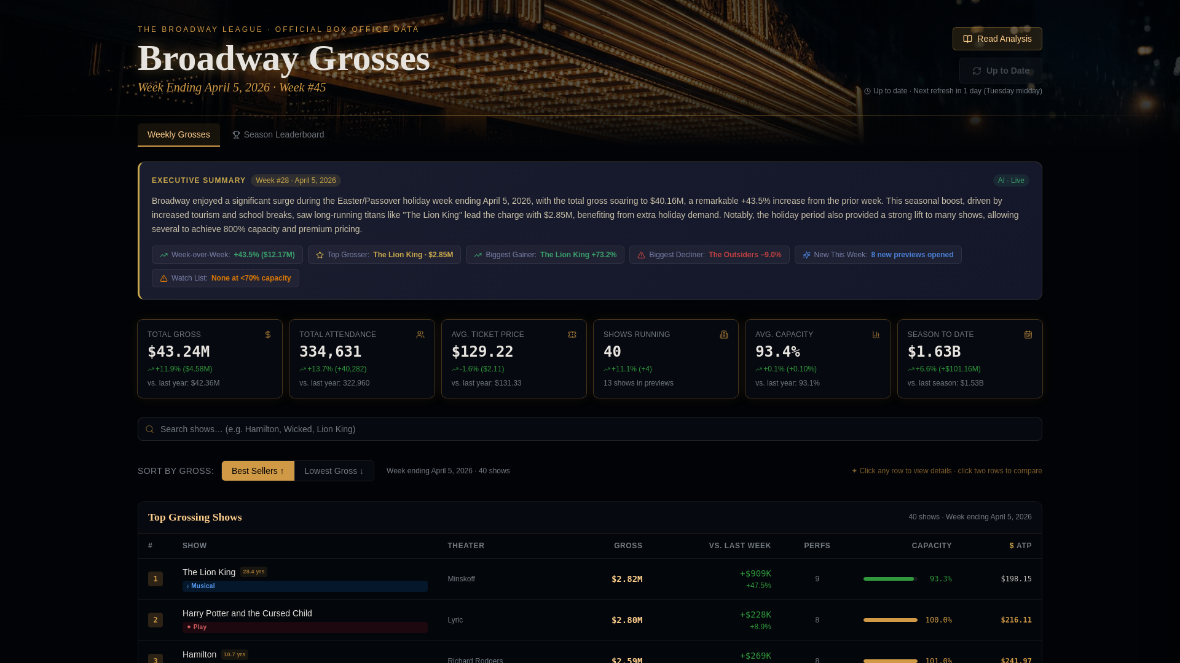This screenshot has height=663, width=1180.
Task: Click rank badge 1 in the table
Action: (155, 579)
